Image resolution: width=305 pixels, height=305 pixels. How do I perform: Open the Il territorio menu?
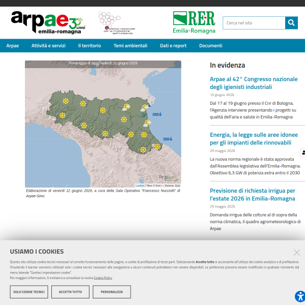pyautogui.click(x=89, y=46)
